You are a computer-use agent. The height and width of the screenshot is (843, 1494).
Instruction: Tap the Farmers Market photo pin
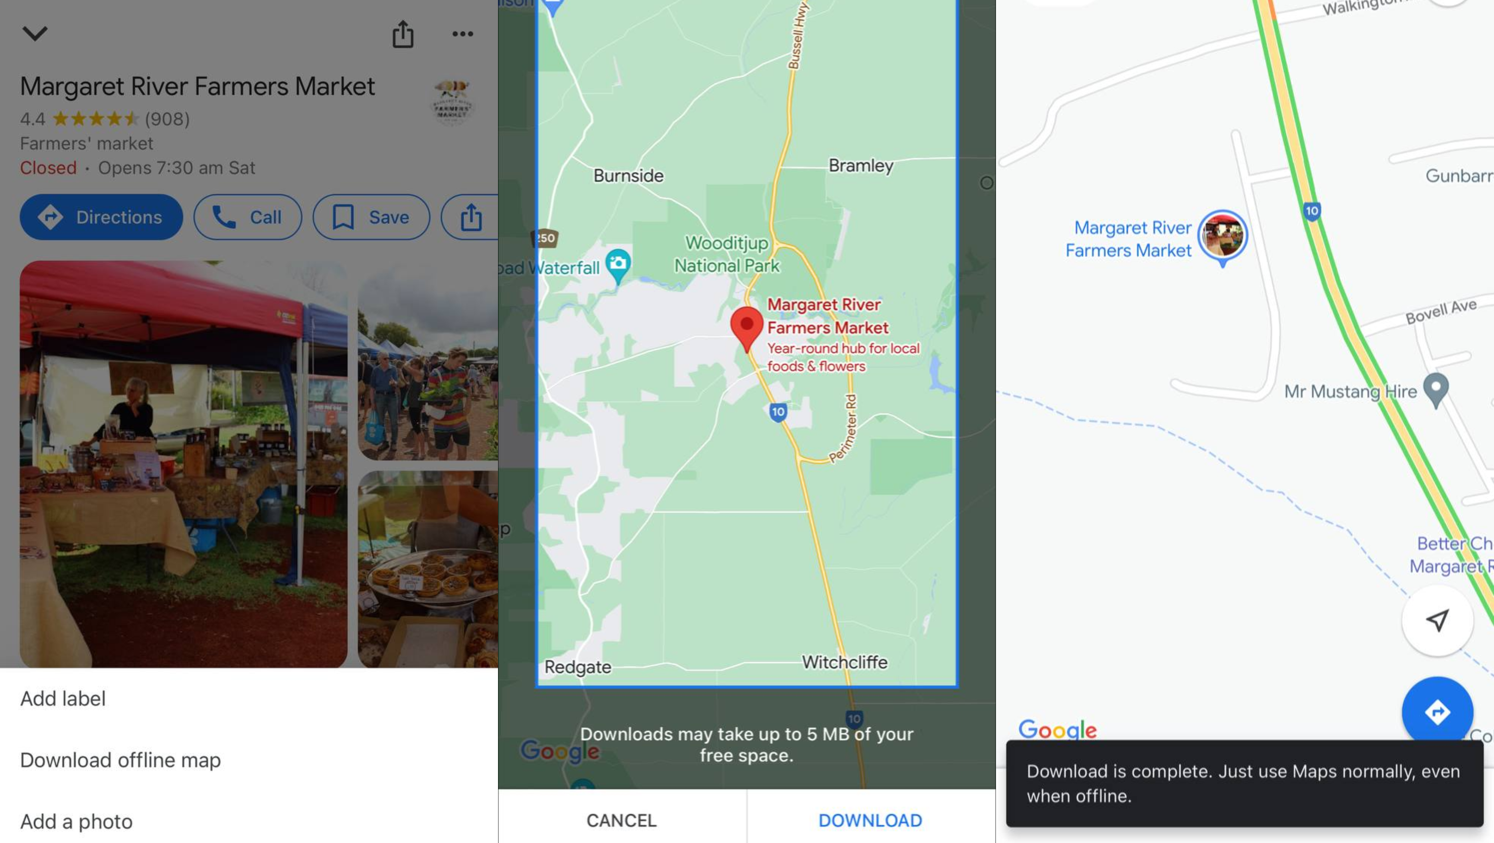tap(1223, 237)
